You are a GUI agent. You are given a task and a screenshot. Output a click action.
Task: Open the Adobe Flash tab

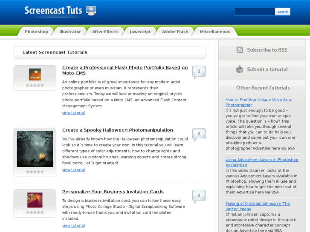(x=175, y=32)
